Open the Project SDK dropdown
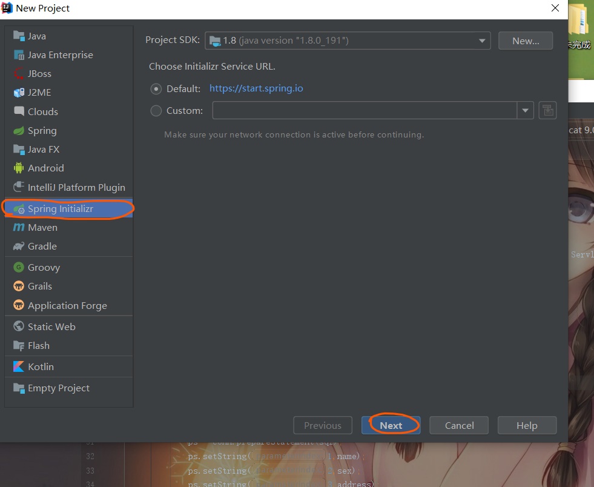 pos(348,41)
